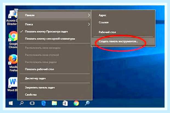The height and width of the screenshot is (113, 170).
Task: Toggle Показать кнопку сенсорной клавиатуры option
Action: click(x=55, y=39)
